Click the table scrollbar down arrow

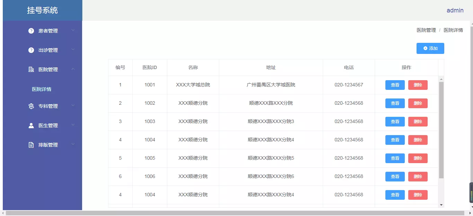[x=441, y=205]
